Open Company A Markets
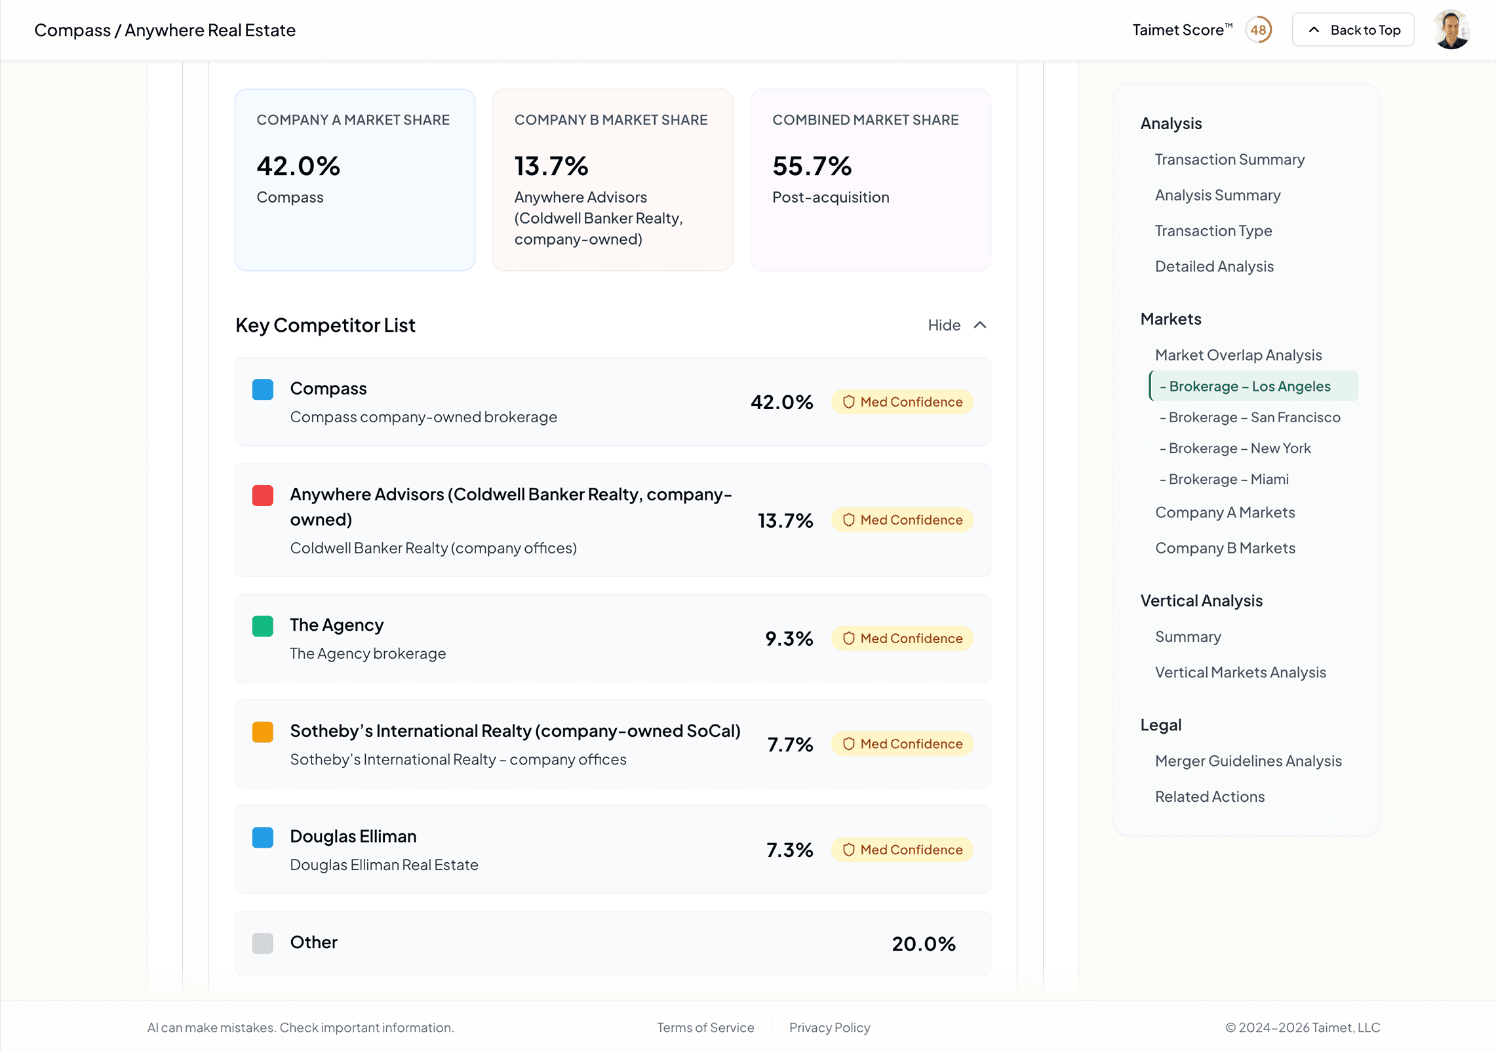 tap(1225, 513)
